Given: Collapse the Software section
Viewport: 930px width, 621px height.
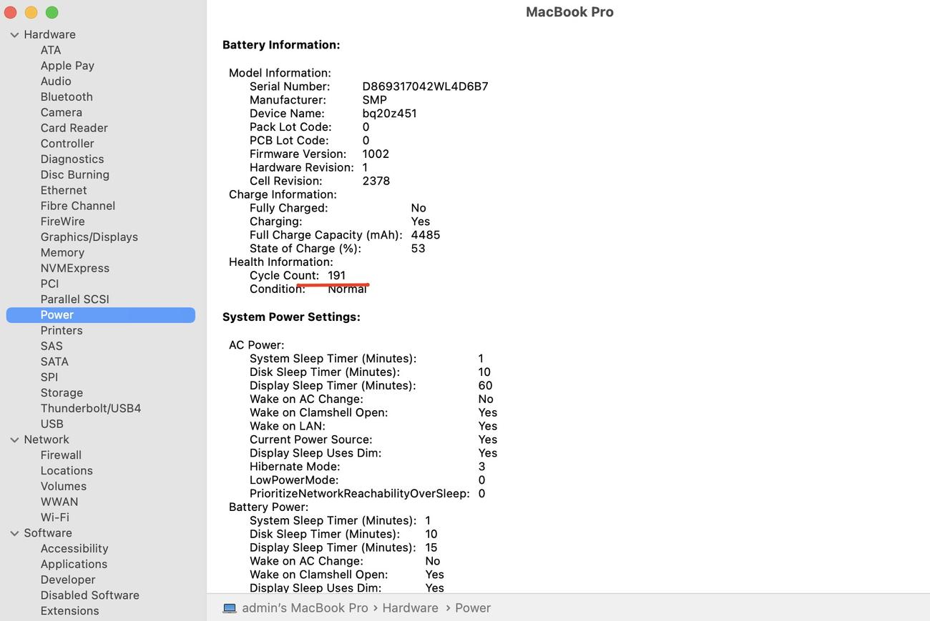Looking at the screenshot, I should tap(14, 533).
